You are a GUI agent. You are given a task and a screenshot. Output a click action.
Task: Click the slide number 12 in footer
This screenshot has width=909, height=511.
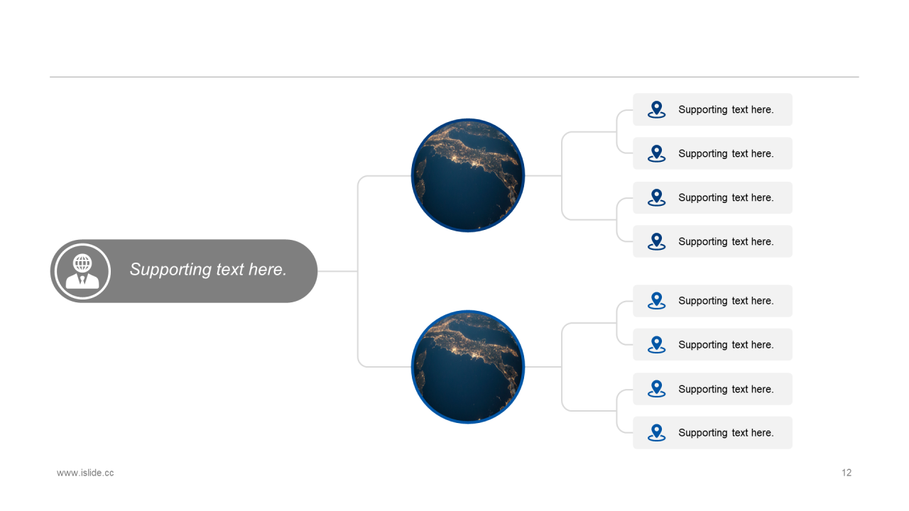(x=847, y=473)
